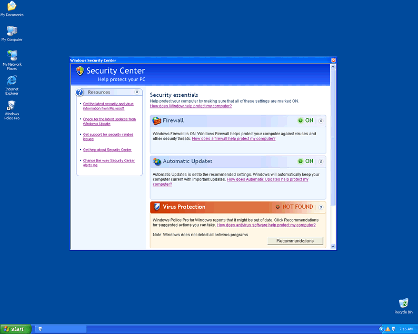
Task: Open My Computer desktop icon
Action: [12, 31]
